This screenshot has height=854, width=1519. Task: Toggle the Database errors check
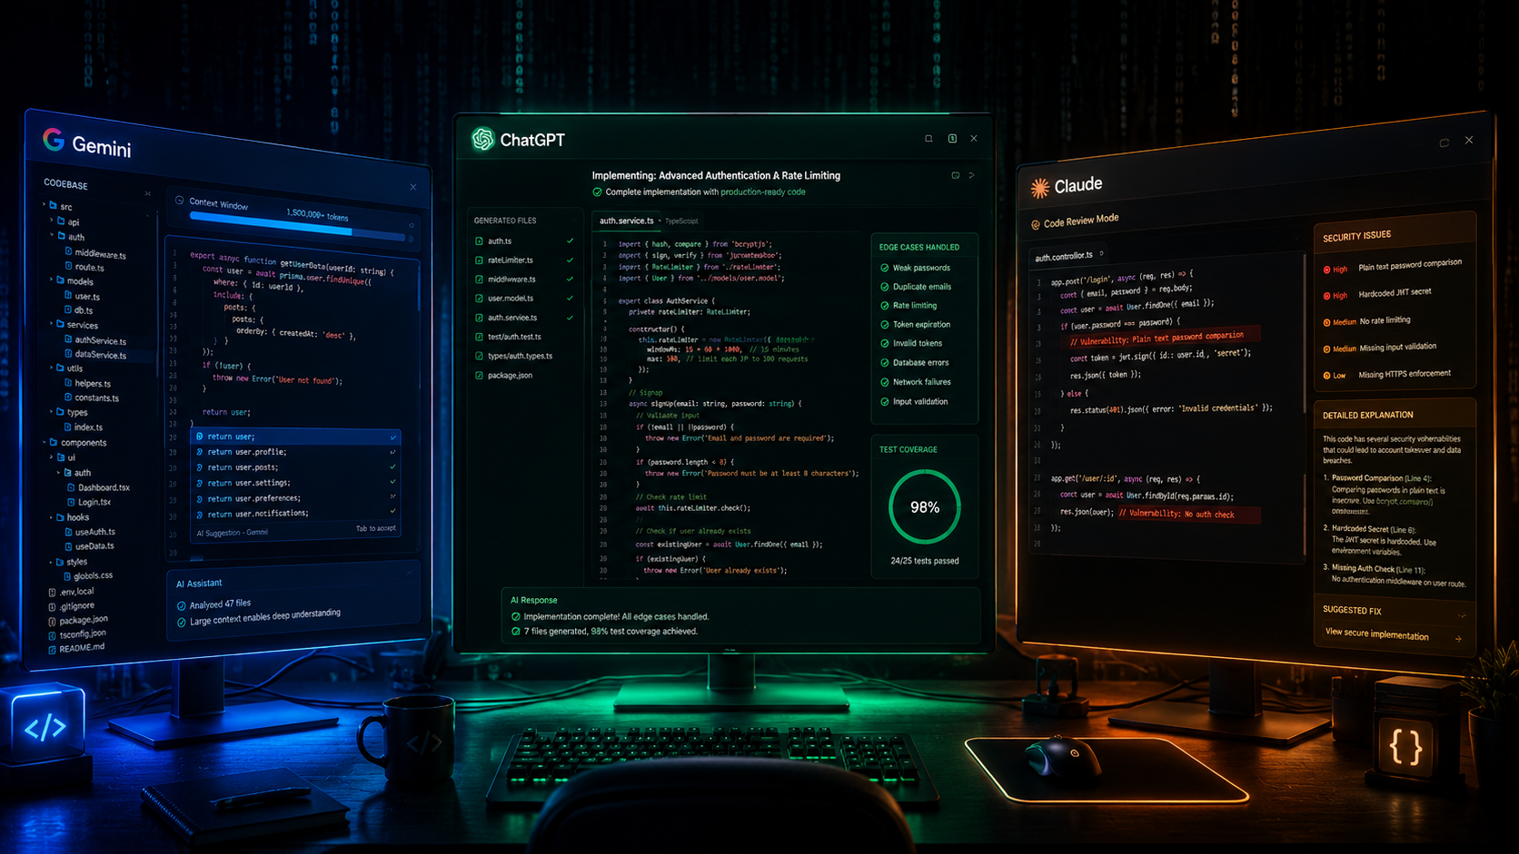click(885, 363)
